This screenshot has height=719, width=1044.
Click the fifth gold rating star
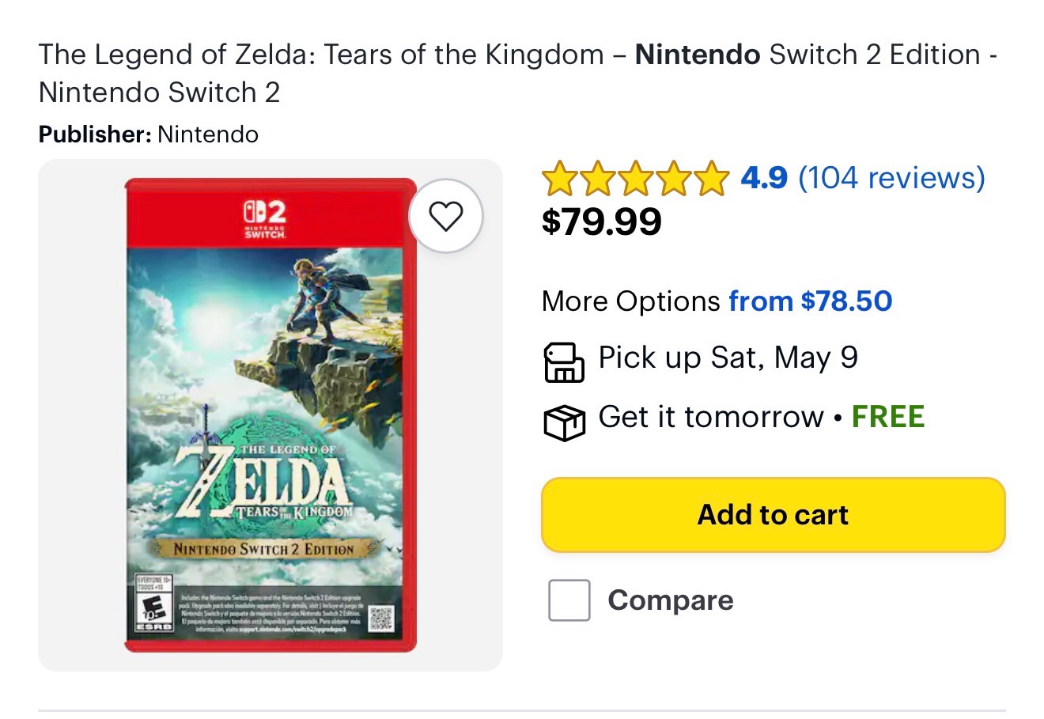click(x=710, y=178)
